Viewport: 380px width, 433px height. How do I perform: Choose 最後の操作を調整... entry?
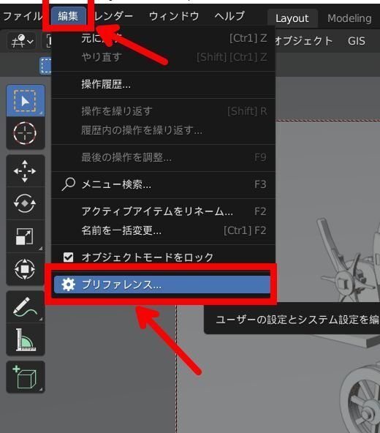point(164,157)
